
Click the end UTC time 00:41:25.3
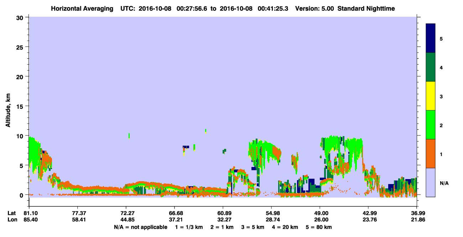pyautogui.click(x=274, y=8)
